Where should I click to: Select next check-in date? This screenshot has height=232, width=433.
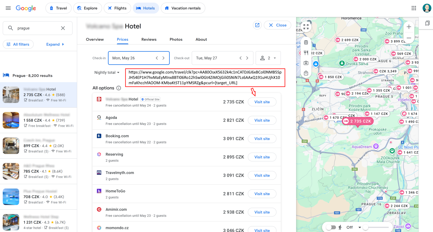click(x=163, y=58)
